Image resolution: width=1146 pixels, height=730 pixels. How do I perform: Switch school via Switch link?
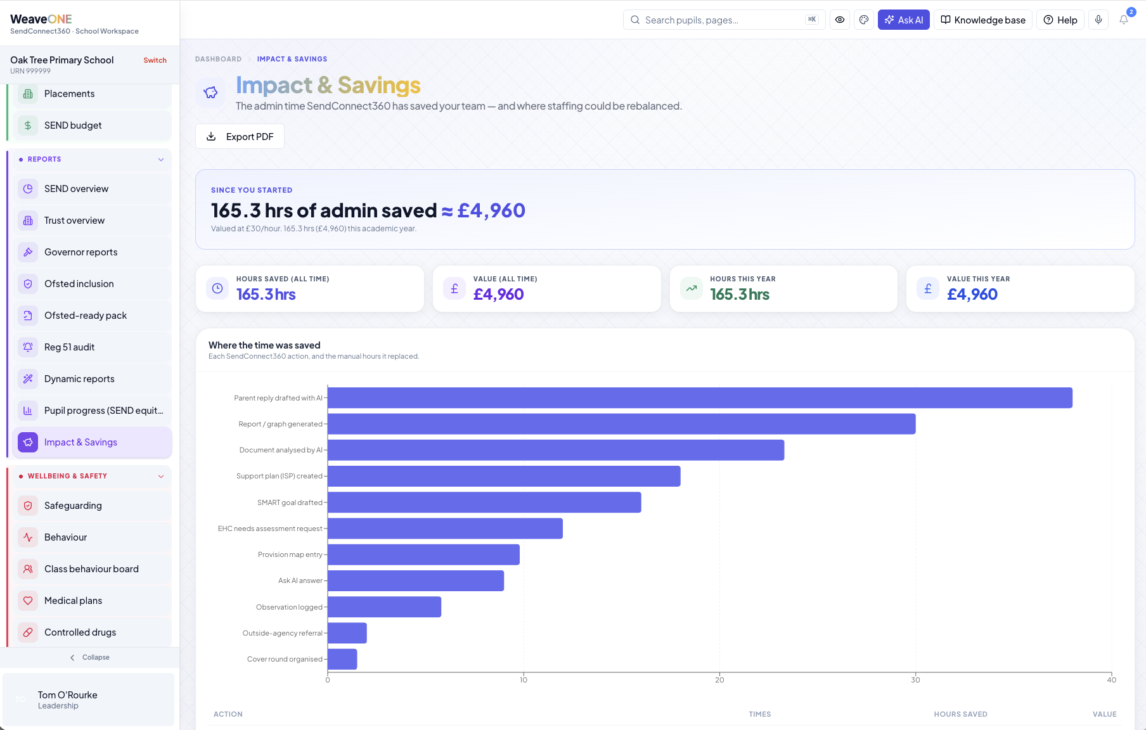(x=155, y=61)
